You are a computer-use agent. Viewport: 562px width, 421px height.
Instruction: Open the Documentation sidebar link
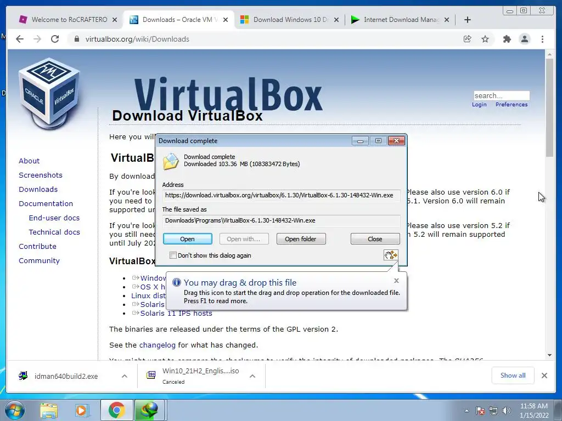pos(46,204)
